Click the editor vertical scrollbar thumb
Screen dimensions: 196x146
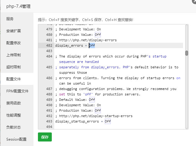[187, 53]
